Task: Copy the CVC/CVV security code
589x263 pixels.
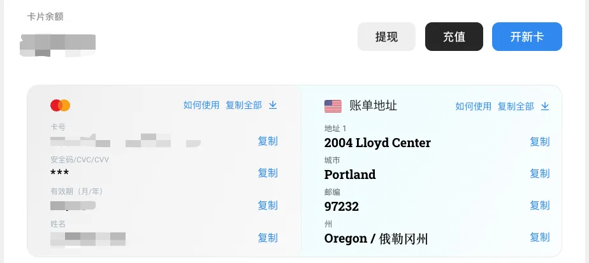Action: 268,173
